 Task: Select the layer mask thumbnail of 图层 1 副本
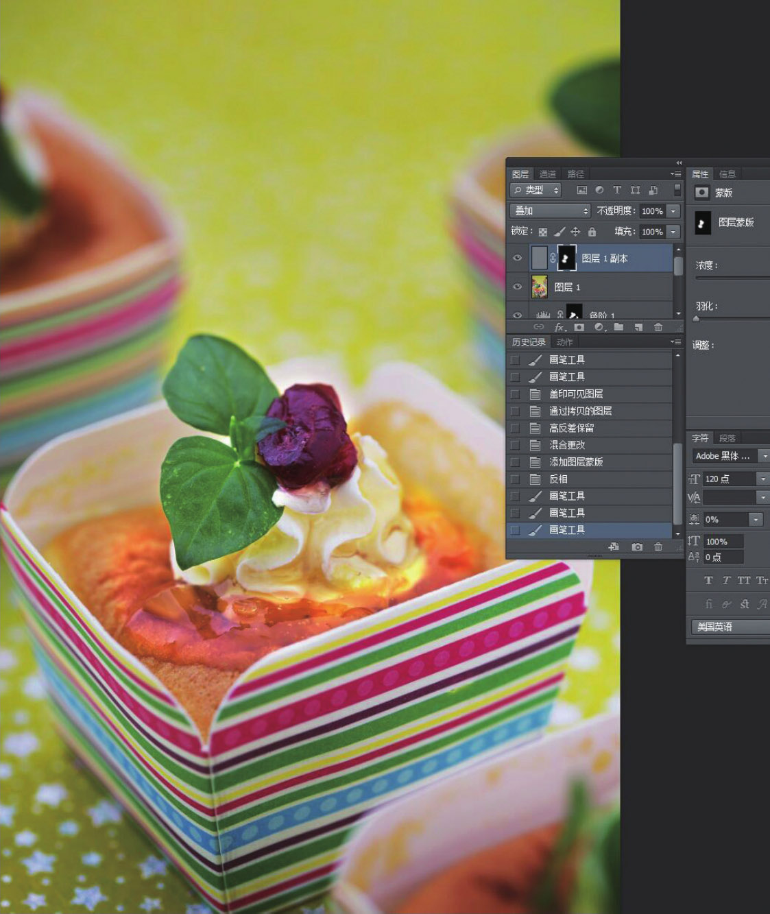click(566, 258)
